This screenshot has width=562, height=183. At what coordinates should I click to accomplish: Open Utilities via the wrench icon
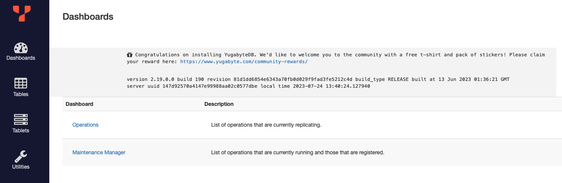[21, 156]
